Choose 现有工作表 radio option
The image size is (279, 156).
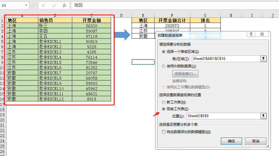coord(164,109)
